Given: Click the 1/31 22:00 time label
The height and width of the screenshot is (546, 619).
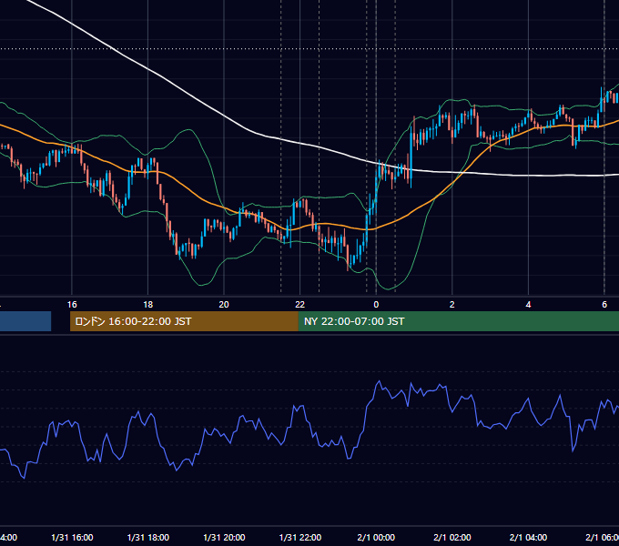Looking at the screenshot, I should 300,537.
